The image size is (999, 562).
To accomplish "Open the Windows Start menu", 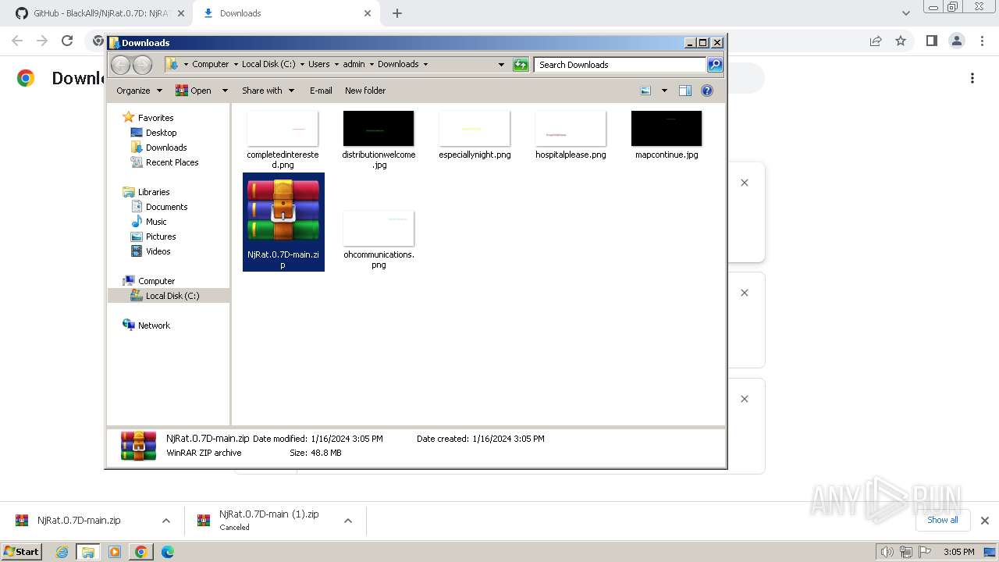I will 21,552.
